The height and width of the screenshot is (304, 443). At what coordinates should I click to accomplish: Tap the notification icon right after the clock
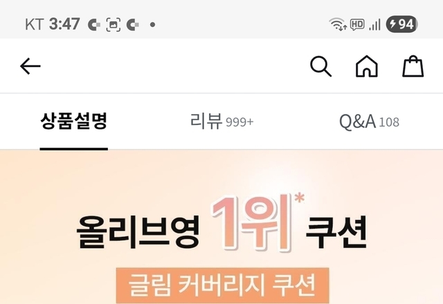pos(94,25)
